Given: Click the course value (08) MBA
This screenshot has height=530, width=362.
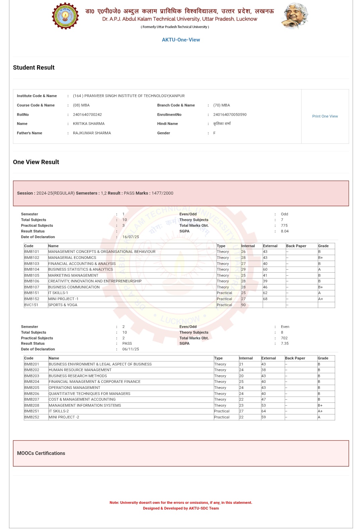Looking at the screenshot, I should [81, 105].
